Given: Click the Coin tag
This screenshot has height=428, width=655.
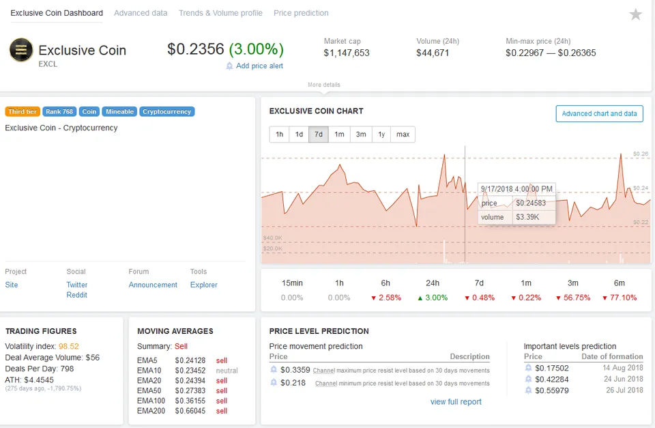Looking at the screenshot, I should tap(89, 111).
